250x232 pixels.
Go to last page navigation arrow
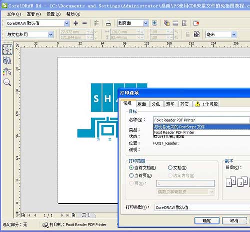(x=68, y=215)
